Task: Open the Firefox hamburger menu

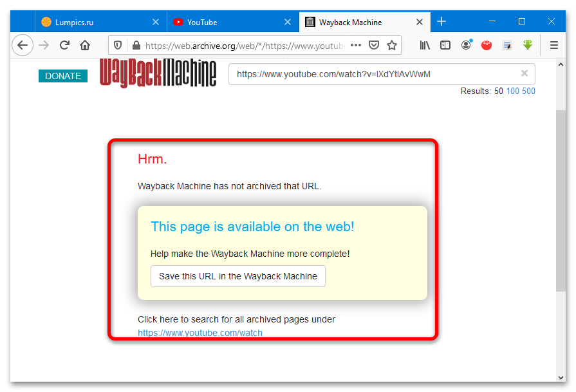Action: 553,45
